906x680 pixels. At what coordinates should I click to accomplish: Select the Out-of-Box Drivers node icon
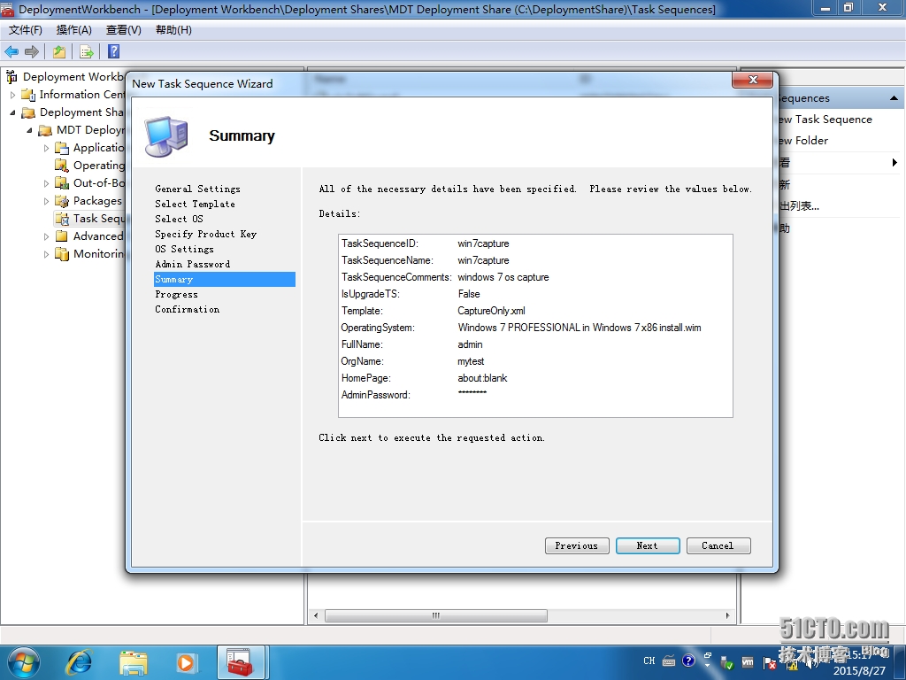pos(62,183)
